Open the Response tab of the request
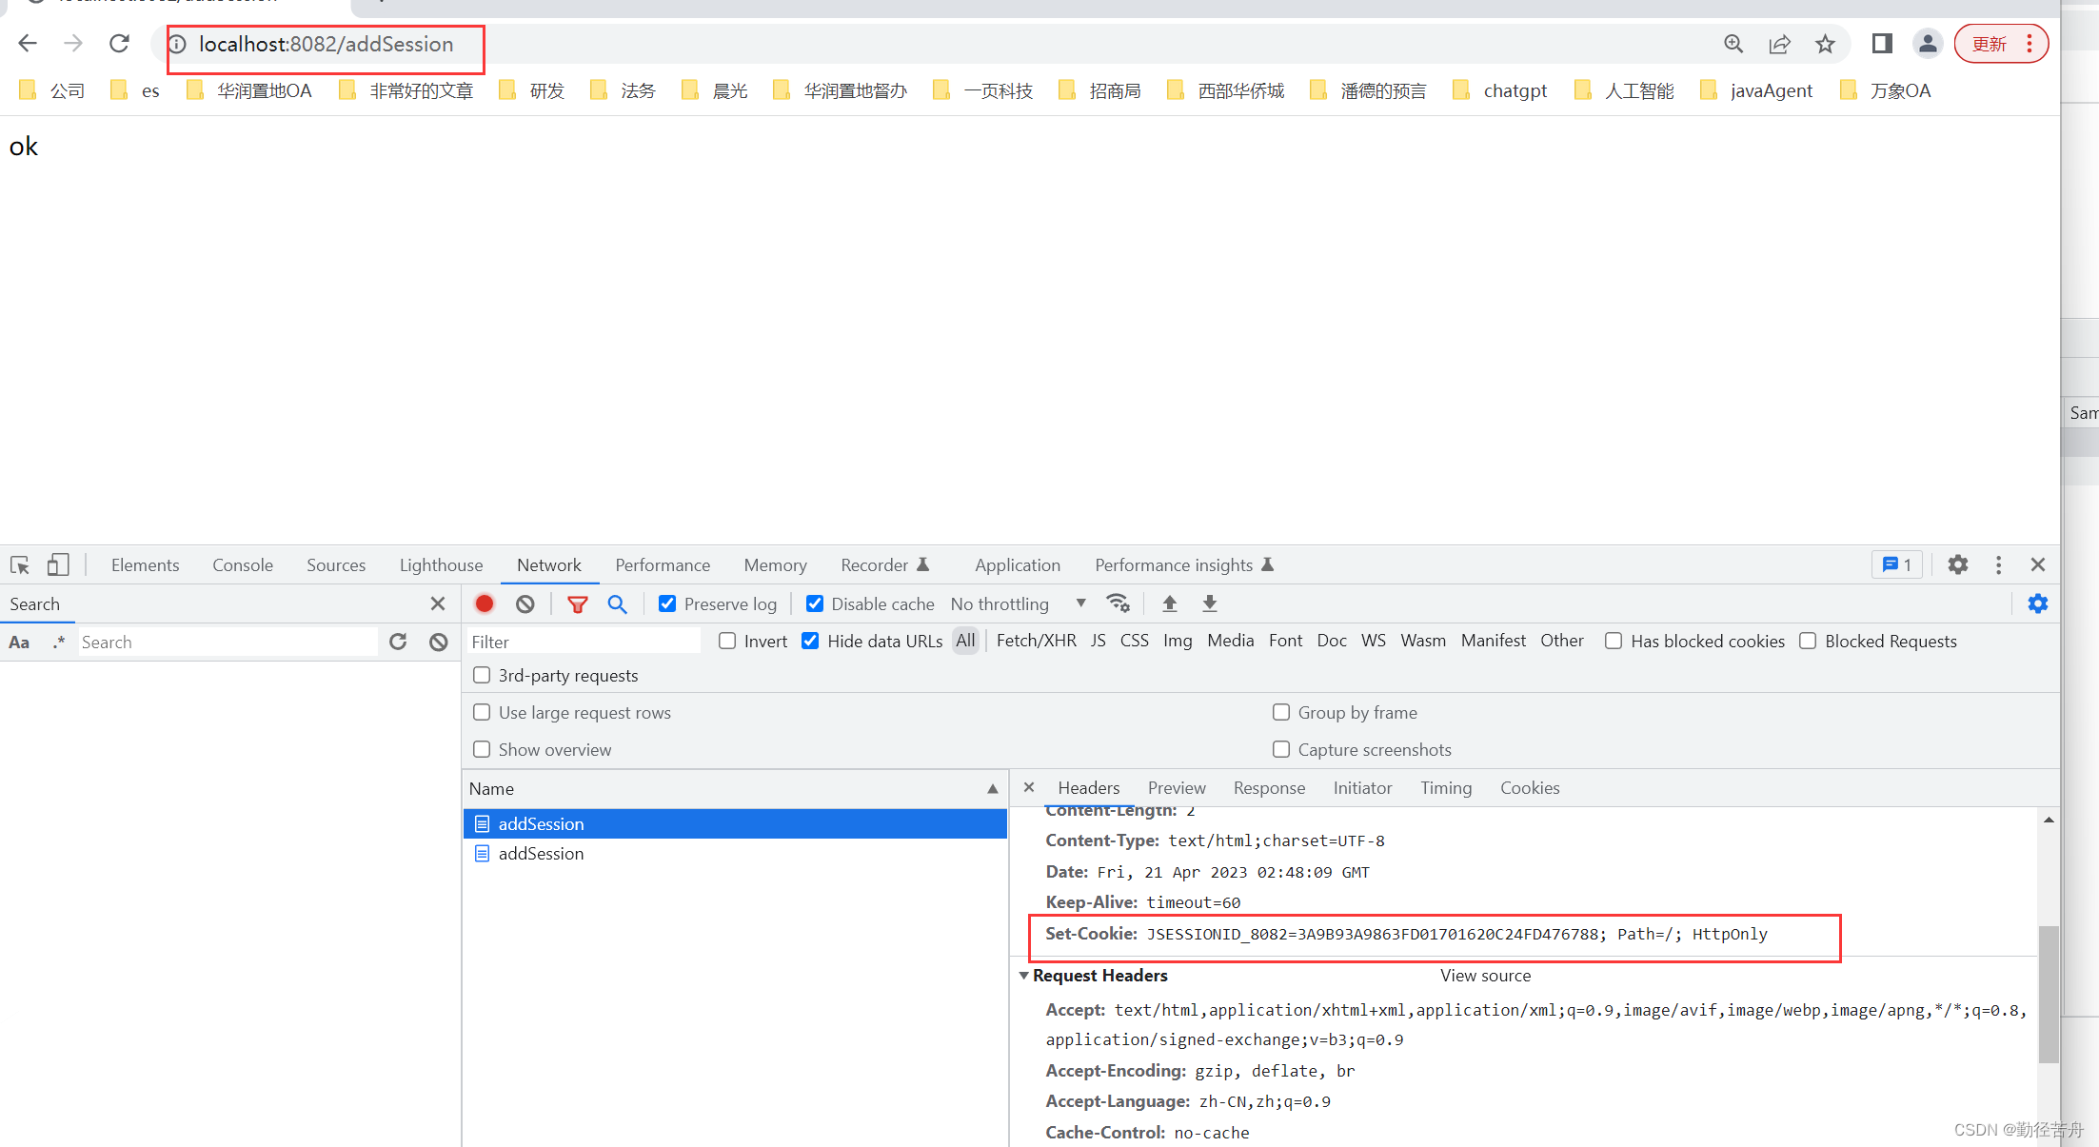This screenshot has width=2099, height=1147. coord(1269,788)
